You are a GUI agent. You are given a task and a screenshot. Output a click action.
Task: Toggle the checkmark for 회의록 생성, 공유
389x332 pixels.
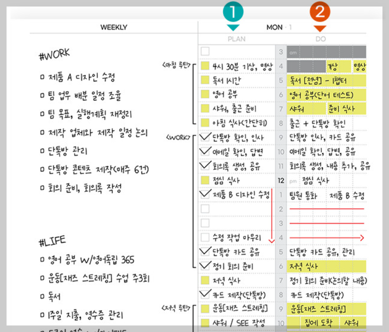click(x=205, y=165)
